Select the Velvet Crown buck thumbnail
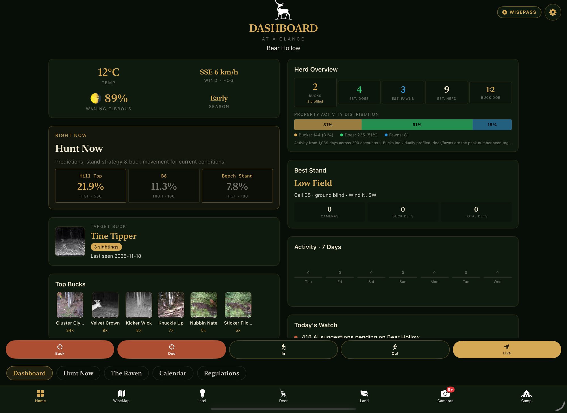 (x=105, y=305)
